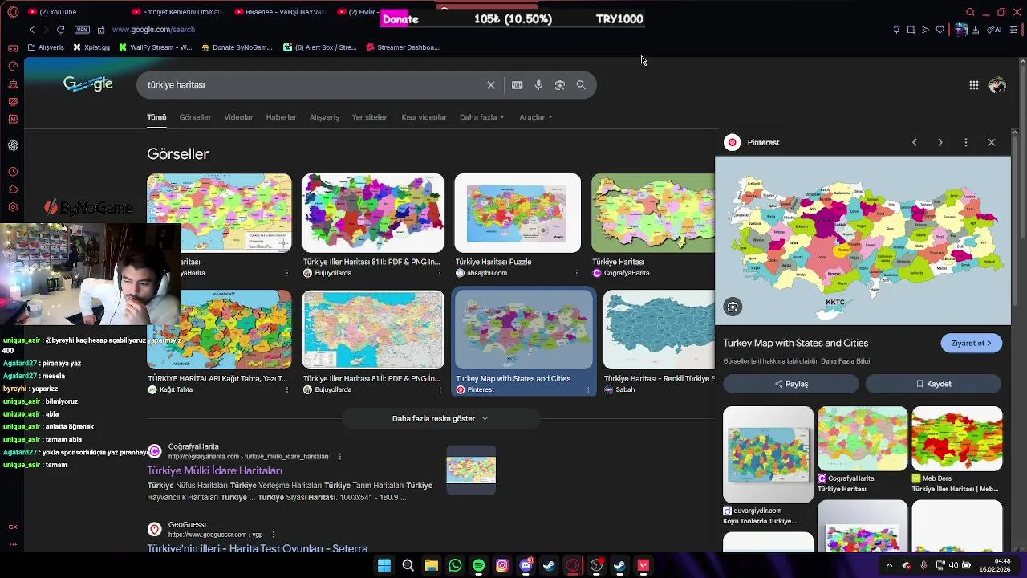Open the Opera snapshot tool

pos(911,30)
